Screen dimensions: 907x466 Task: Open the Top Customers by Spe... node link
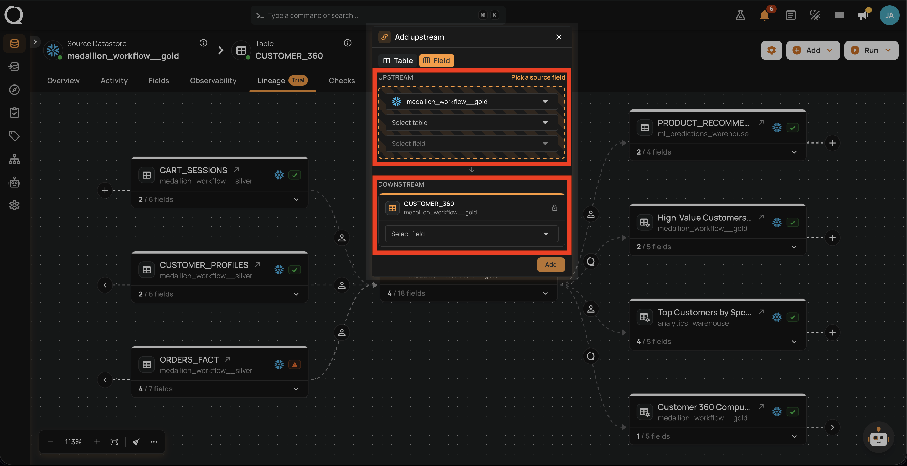pos(761,312)
